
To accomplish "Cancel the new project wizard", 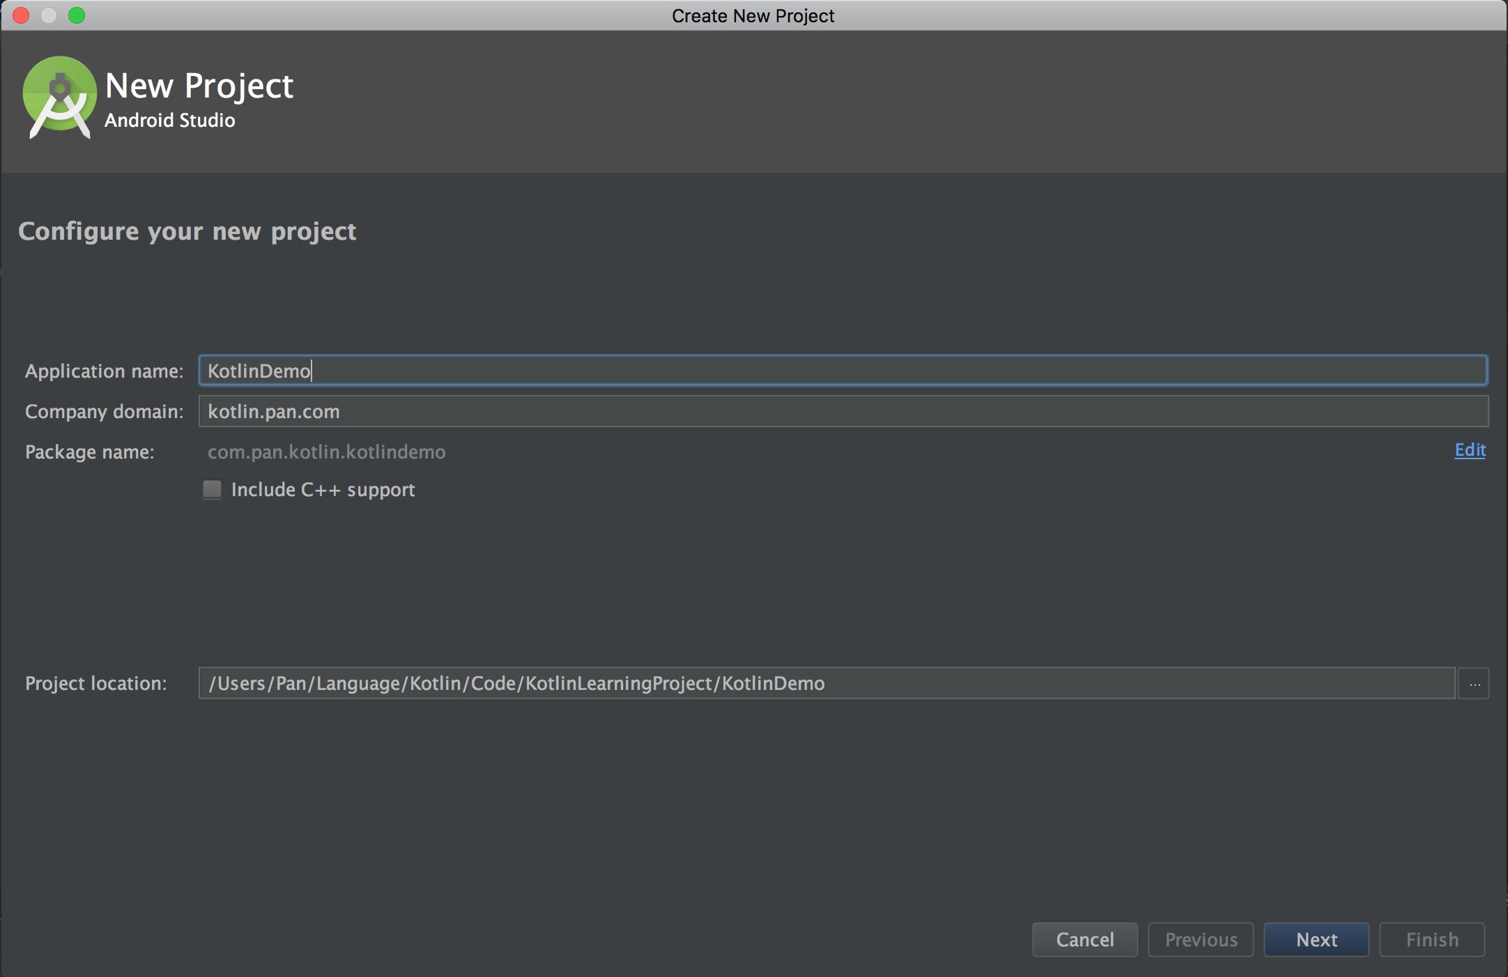I will (x=1085, y=940).
